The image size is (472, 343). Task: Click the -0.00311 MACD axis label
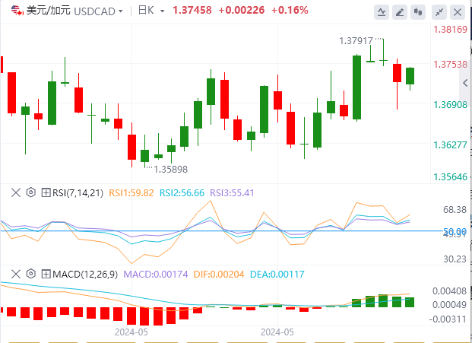448,319
